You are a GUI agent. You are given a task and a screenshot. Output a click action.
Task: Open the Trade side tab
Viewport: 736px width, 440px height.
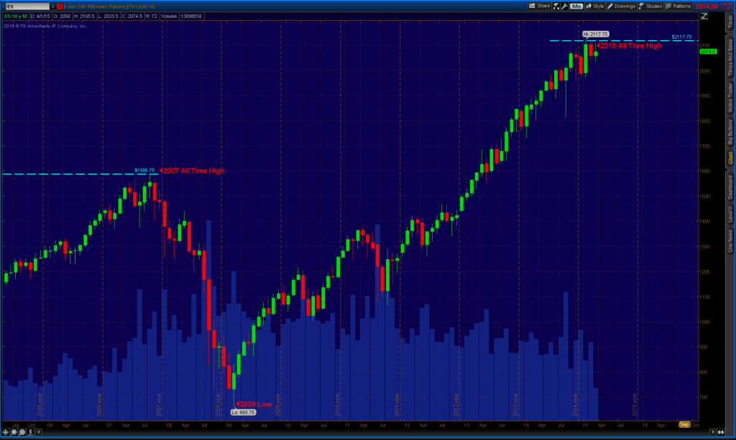730,22
